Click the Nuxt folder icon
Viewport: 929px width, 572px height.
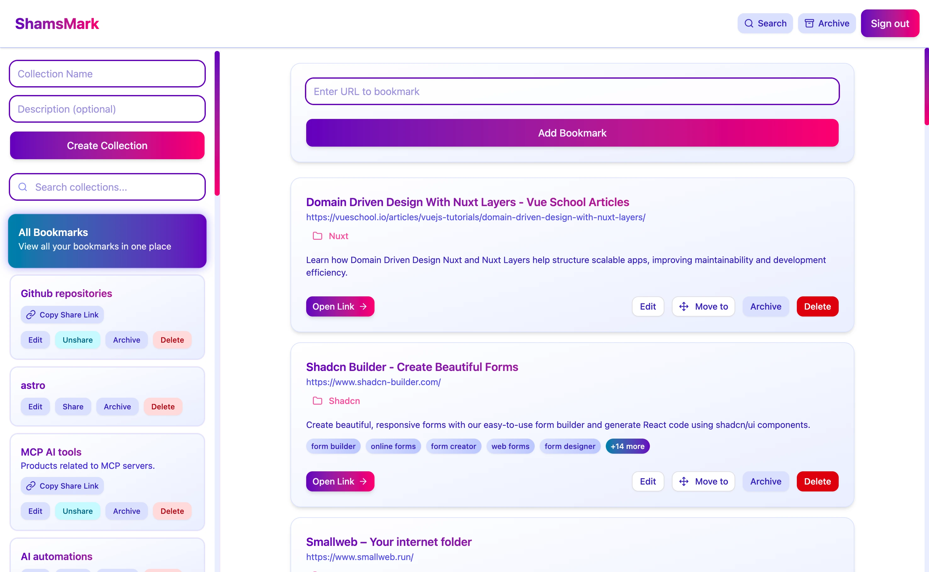pyautogui.click(x=318, y=236)
